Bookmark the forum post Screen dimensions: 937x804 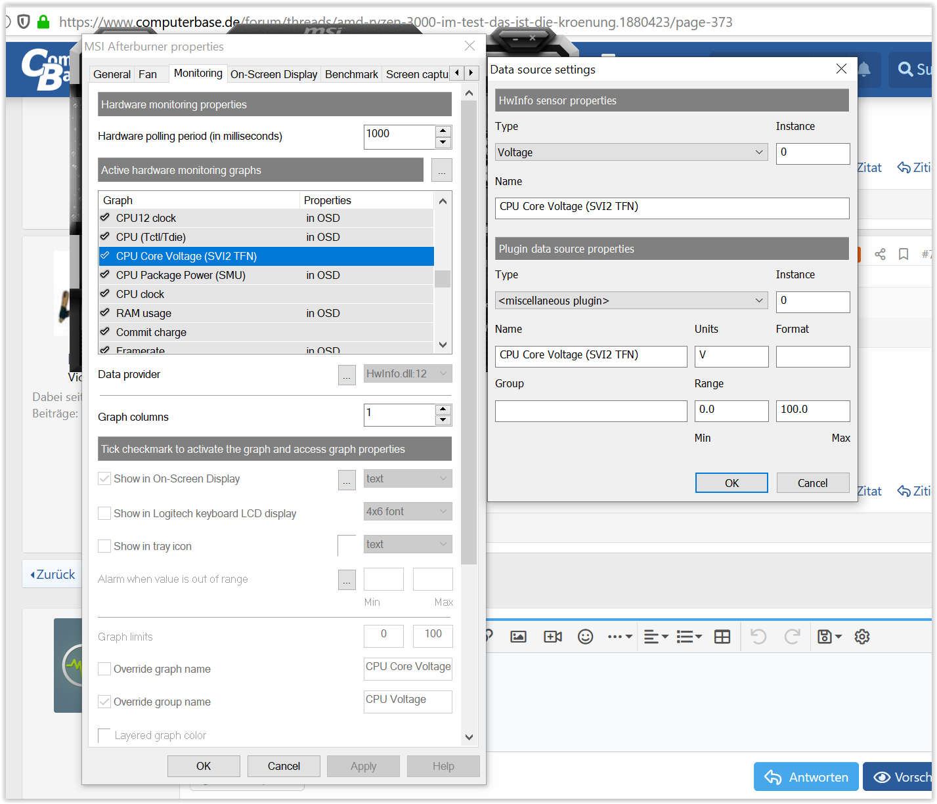(904, 254)
